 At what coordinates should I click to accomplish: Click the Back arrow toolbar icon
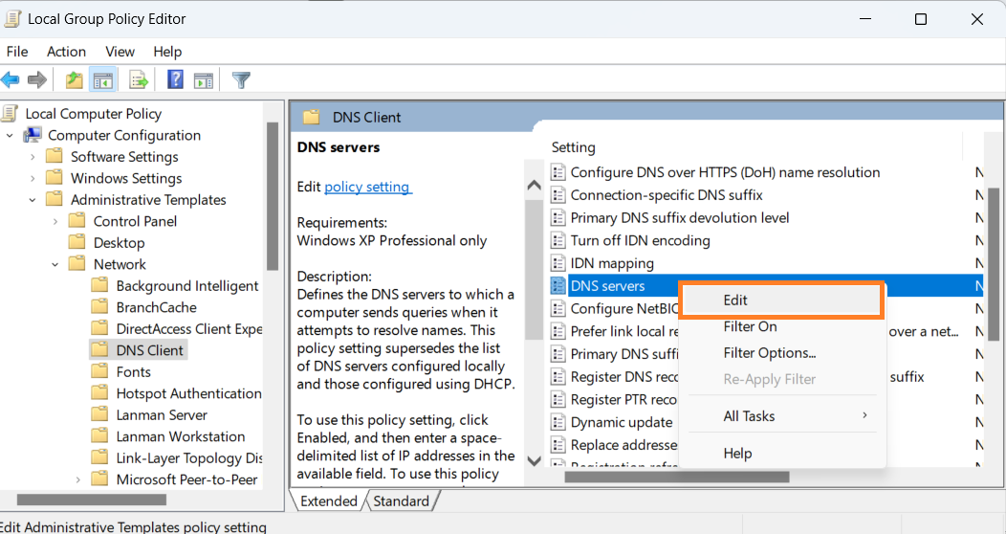11,79
